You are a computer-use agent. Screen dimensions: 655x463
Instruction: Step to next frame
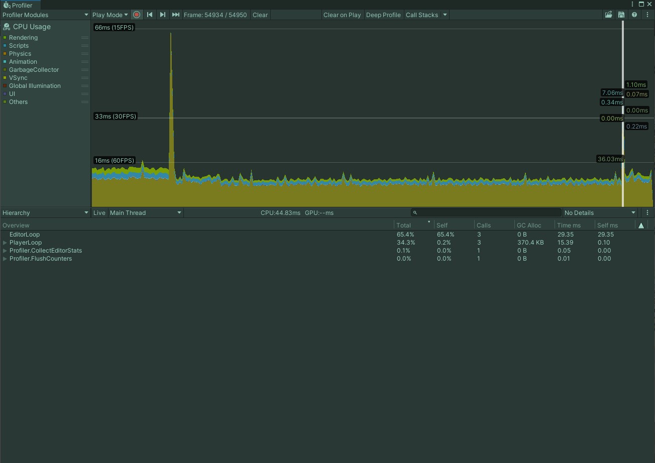click(163, 15)
